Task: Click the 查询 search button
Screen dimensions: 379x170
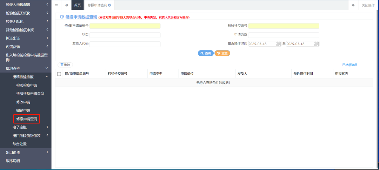Action: click(206, 53)
